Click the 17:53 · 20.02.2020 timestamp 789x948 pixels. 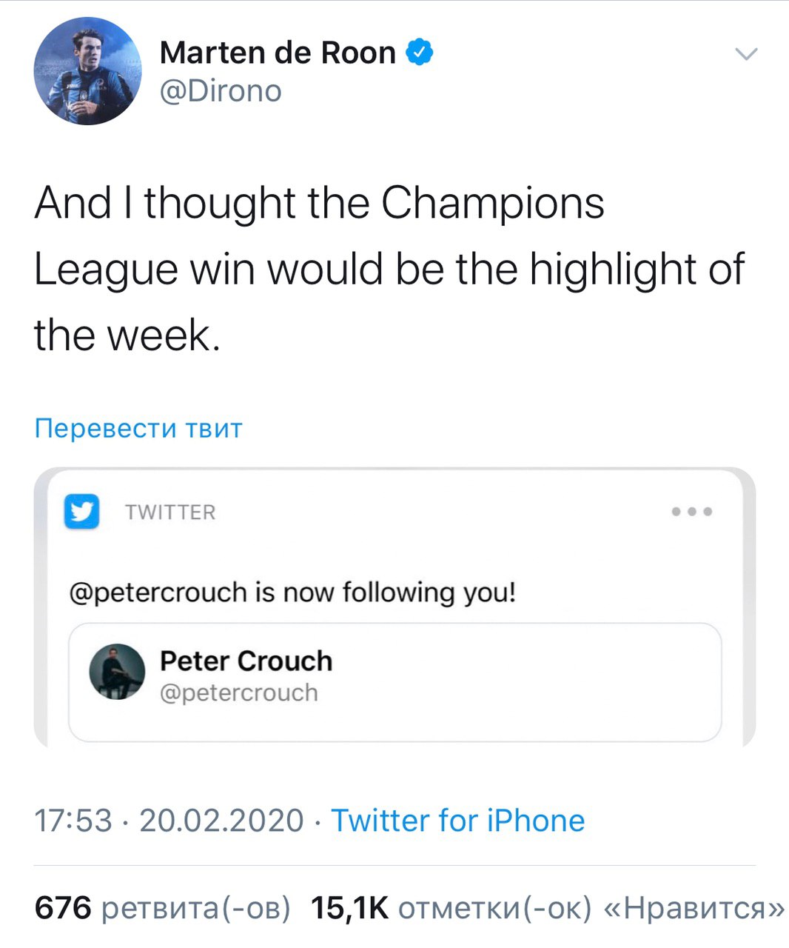(169, 821)
